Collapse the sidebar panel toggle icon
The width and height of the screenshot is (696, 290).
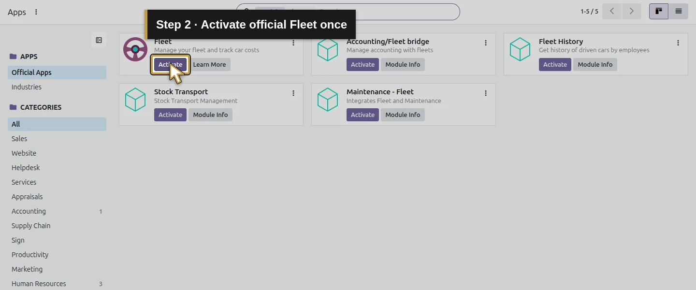[x=99, y=40]
